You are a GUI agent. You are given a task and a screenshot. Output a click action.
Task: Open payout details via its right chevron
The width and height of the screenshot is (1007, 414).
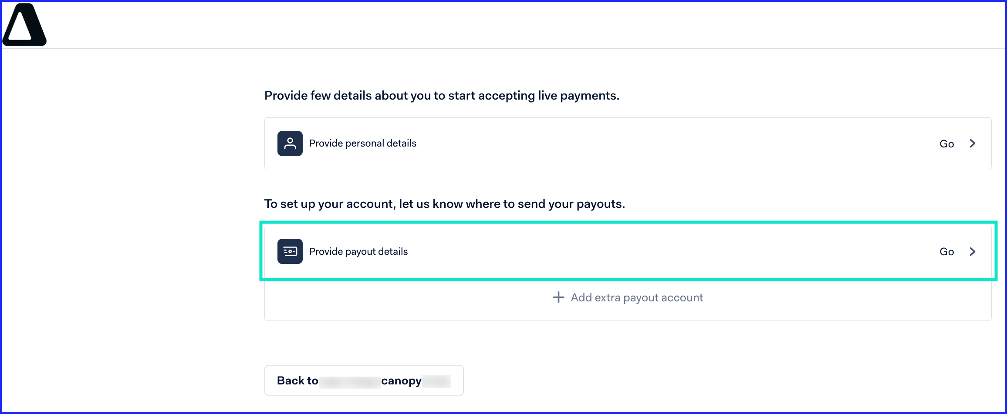click(x=973, y=251)
